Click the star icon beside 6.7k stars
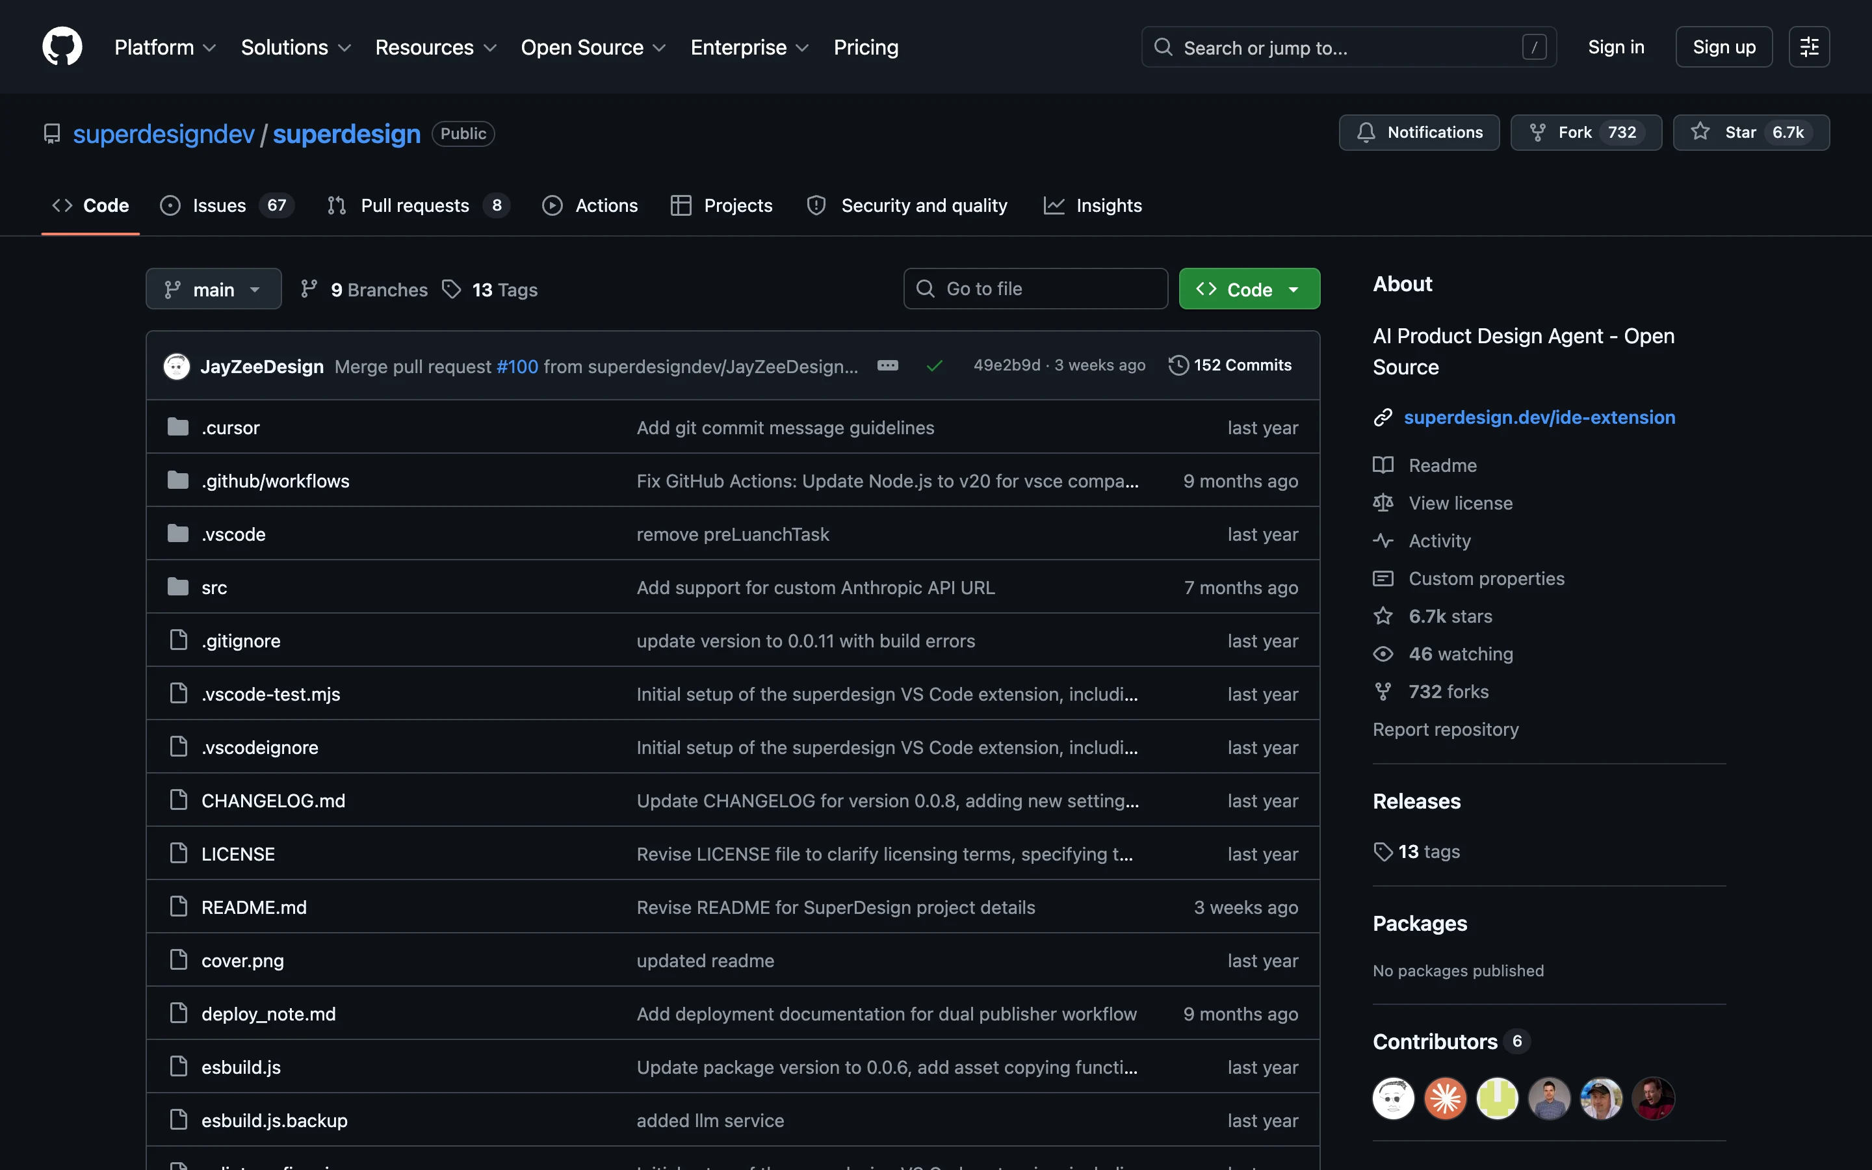Screen dimensions: 1872x1170 [x=1383, y=616]
